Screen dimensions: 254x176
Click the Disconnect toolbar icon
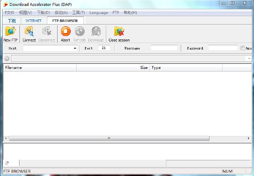pos(47,31)
